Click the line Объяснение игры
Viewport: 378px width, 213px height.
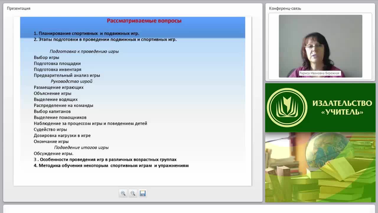tap(53, 93)
